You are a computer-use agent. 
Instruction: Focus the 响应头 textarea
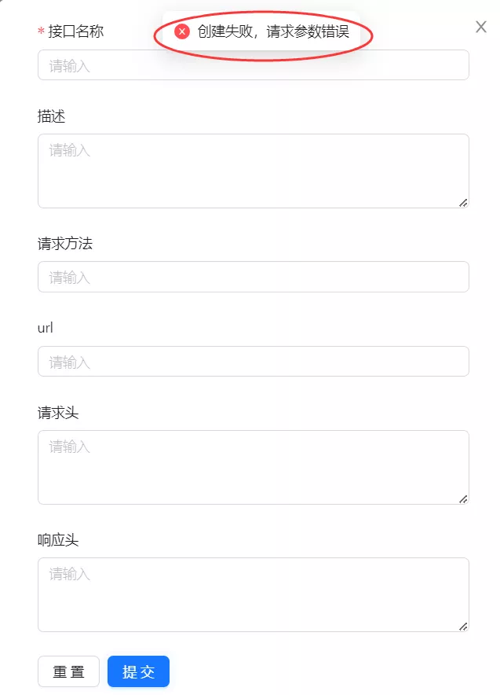click(x=253, y=595)
